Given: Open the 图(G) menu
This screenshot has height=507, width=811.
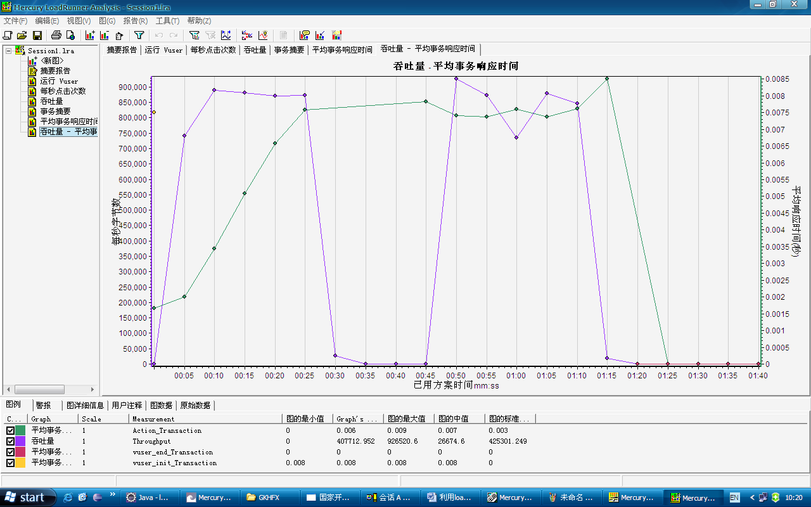Looking at the screenshot, I should point(107,21).
